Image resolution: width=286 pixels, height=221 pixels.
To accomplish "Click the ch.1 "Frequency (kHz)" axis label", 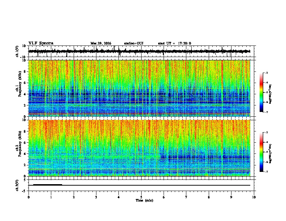I will pyautogui.click(x=20, y=84).
